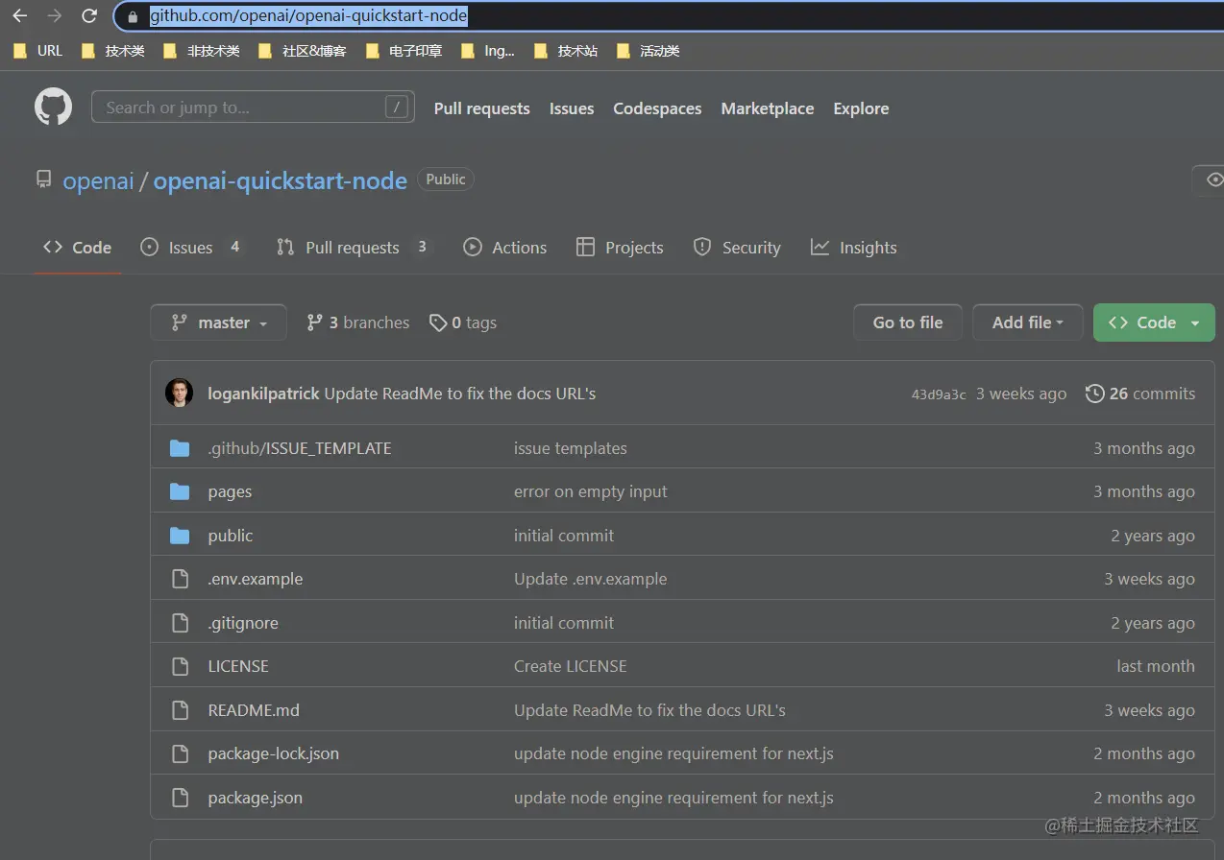Open the README.md file
The width and height of the screenshot is (1224, 860).
tap(254, 710)
